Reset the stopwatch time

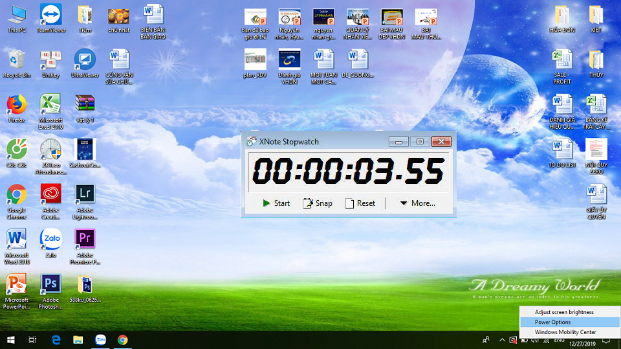(360, 203)
